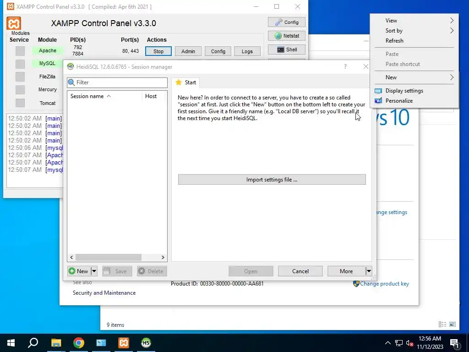This screenshot has height=352, width=469.
Task: Click Import settings file button
Action: [272, 180]
